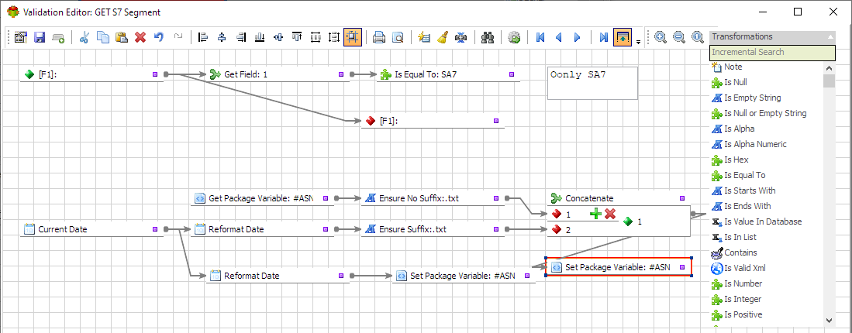Click the transformations list scroll-up arrow

point(830,68)
